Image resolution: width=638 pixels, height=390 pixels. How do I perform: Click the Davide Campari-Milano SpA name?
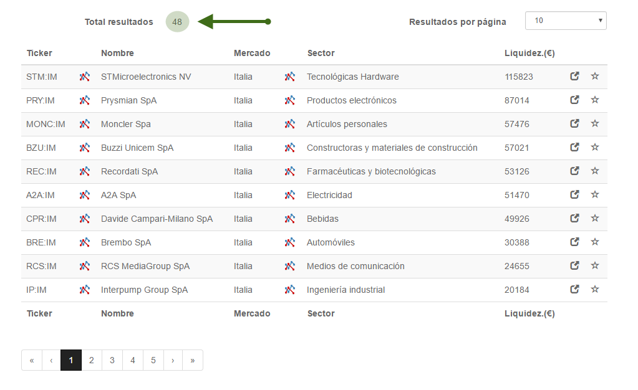pyautogui.click(x=157, y=219)
